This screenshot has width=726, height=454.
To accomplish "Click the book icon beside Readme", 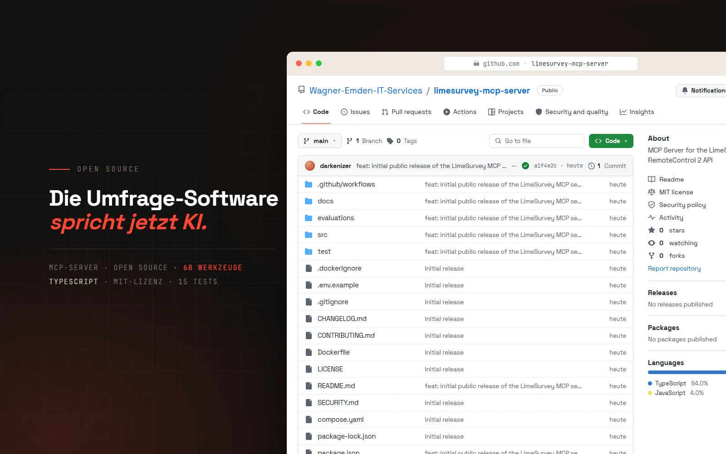I will pyautogui.click(x=652, y=179).
